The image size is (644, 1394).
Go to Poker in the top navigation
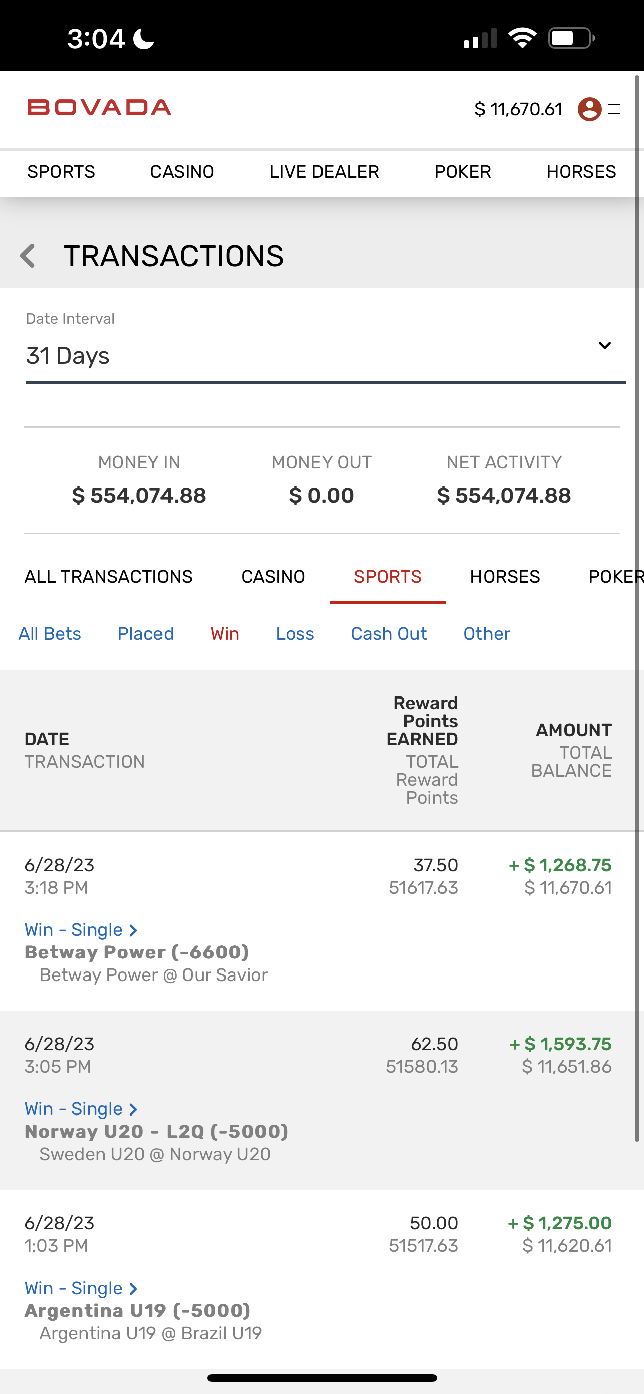click(x=462, y=172)
